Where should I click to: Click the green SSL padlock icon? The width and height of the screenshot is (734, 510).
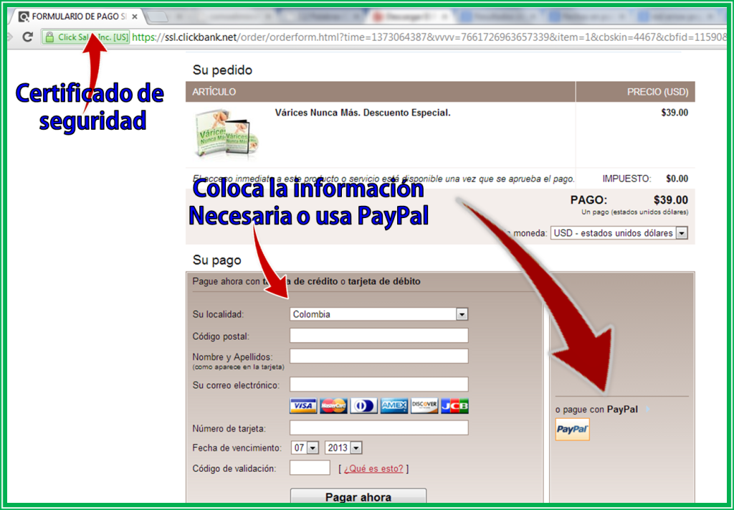[x=49, y=37]
